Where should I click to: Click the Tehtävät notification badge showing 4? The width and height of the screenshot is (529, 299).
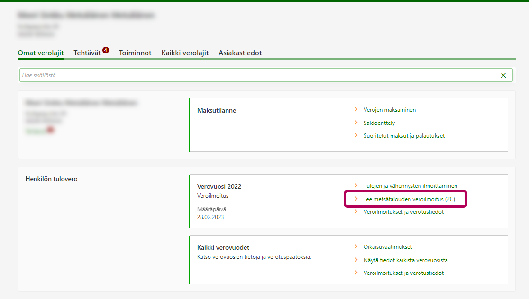pos(105,50)
